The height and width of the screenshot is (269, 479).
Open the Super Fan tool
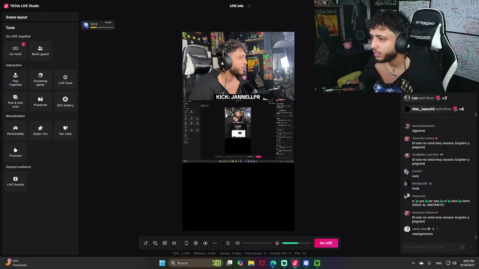(x=40, y=130)
